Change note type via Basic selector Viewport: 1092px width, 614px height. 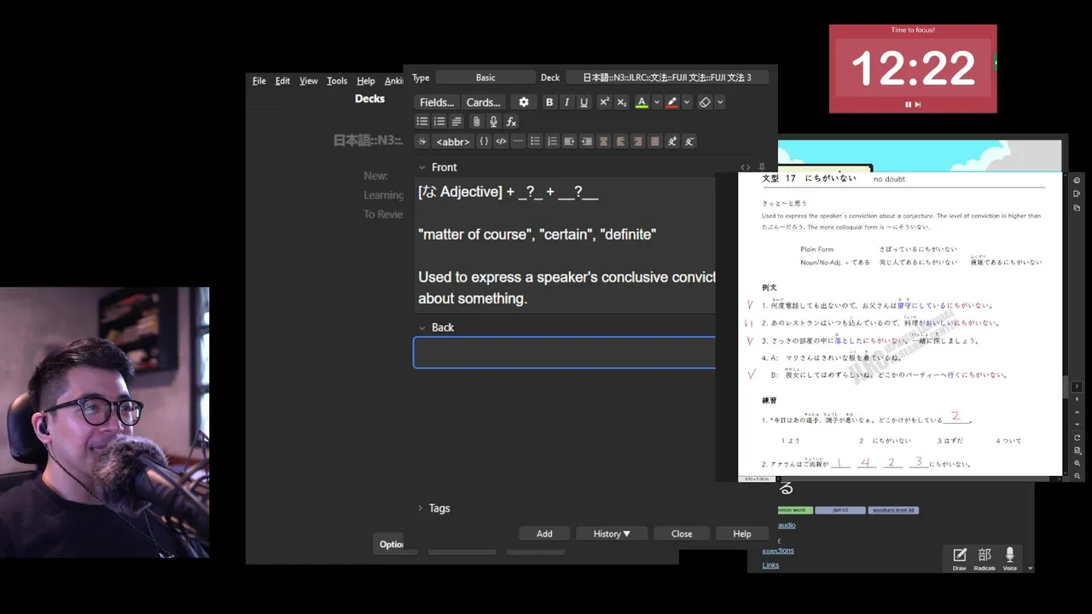coord(485,78)
